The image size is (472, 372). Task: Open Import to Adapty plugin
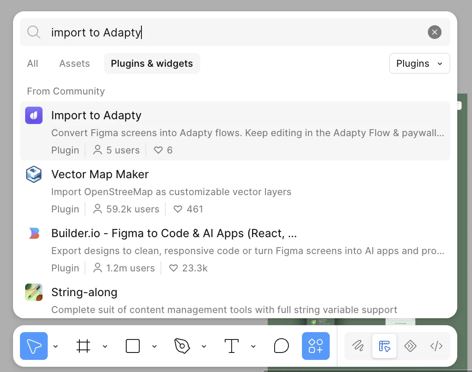[x=235, y=131]
